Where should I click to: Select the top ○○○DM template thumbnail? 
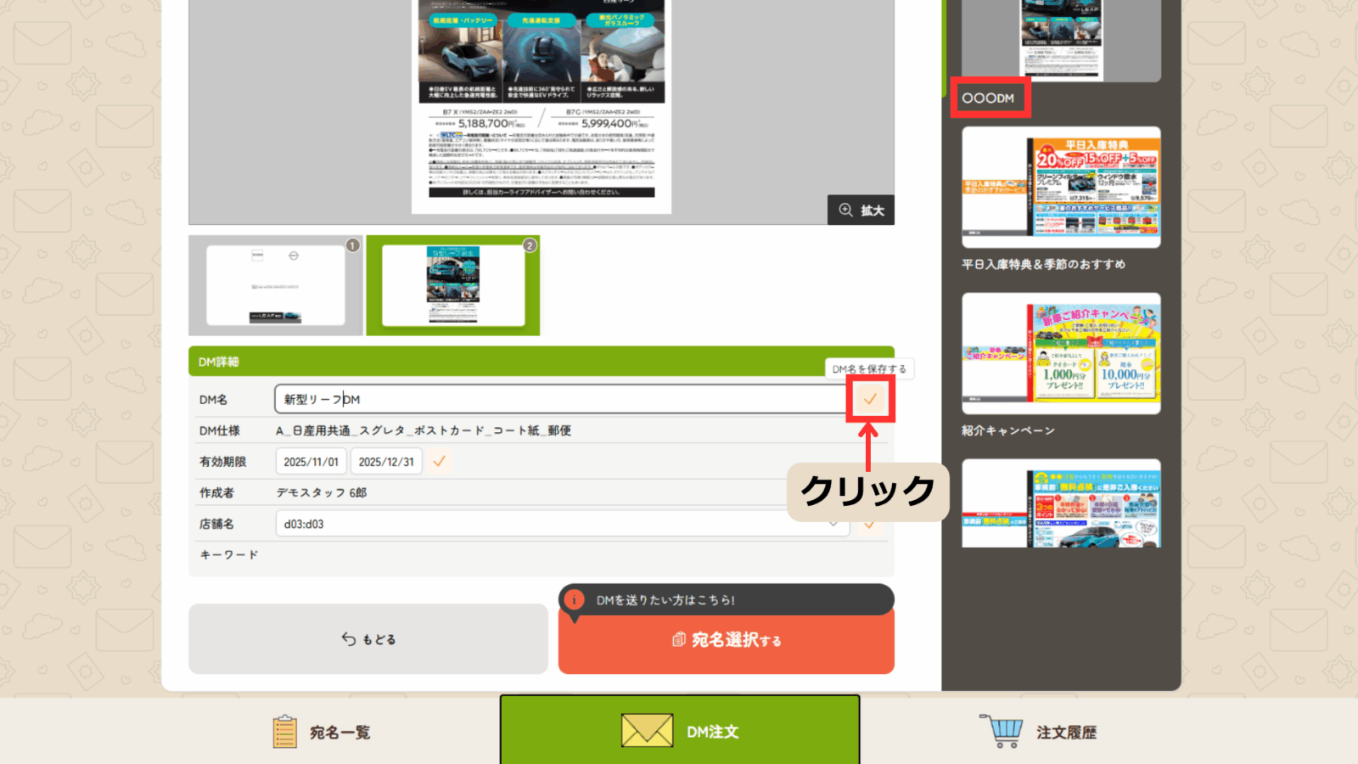pos(1061,40)
